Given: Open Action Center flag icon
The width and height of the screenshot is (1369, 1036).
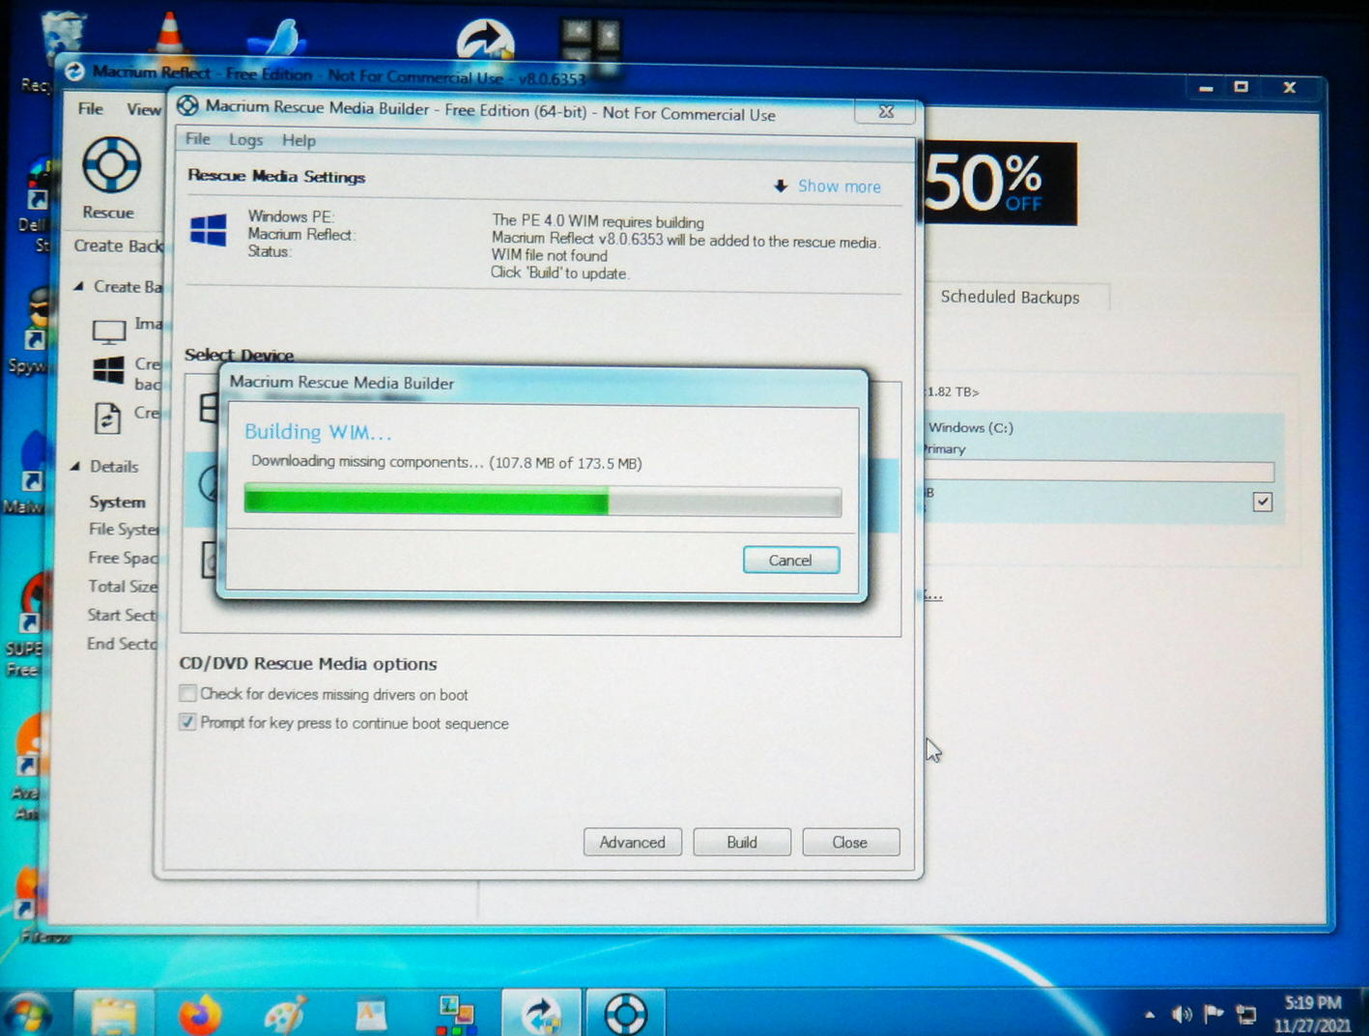Looking at the screenshot, I should point(1213,1014).
